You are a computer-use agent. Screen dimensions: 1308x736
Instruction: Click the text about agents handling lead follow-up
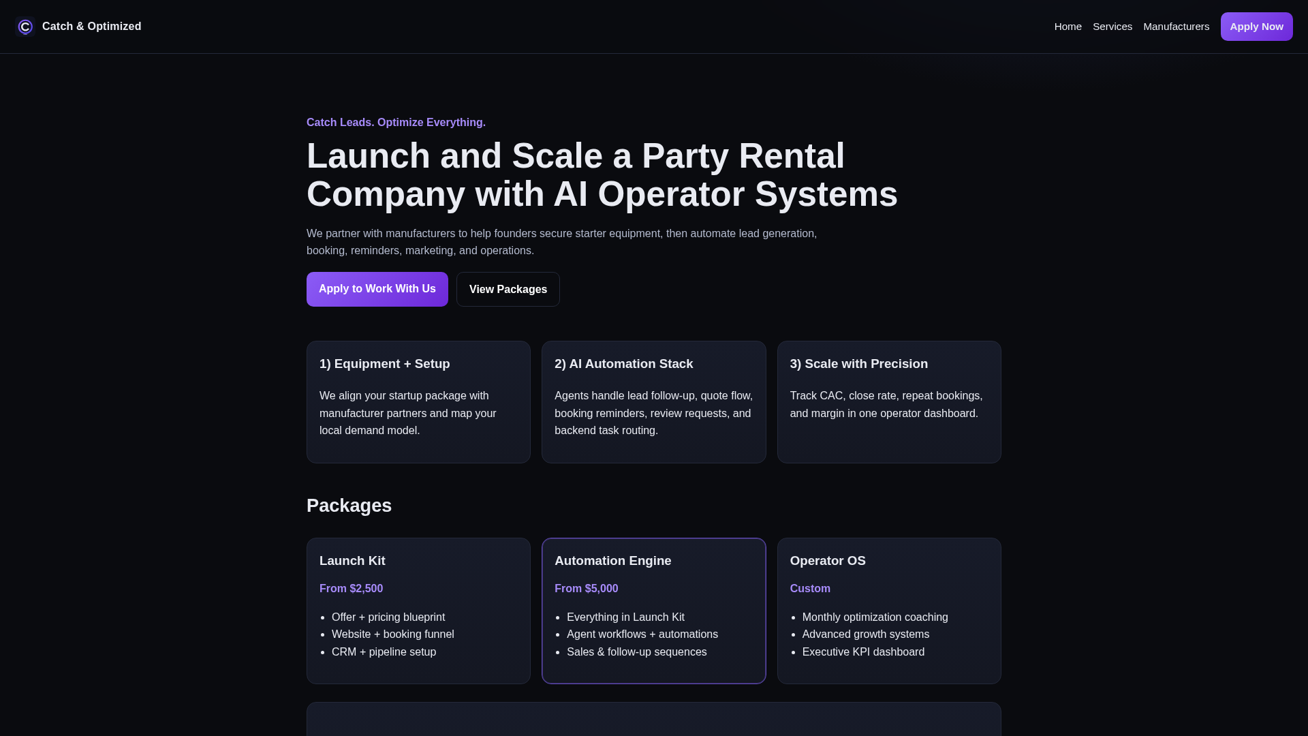click(653, 413)
